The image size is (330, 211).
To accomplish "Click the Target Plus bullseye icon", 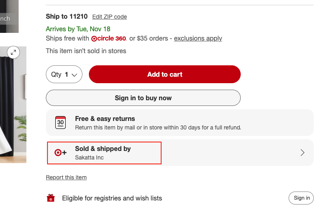I will click(x=60, y=153).
